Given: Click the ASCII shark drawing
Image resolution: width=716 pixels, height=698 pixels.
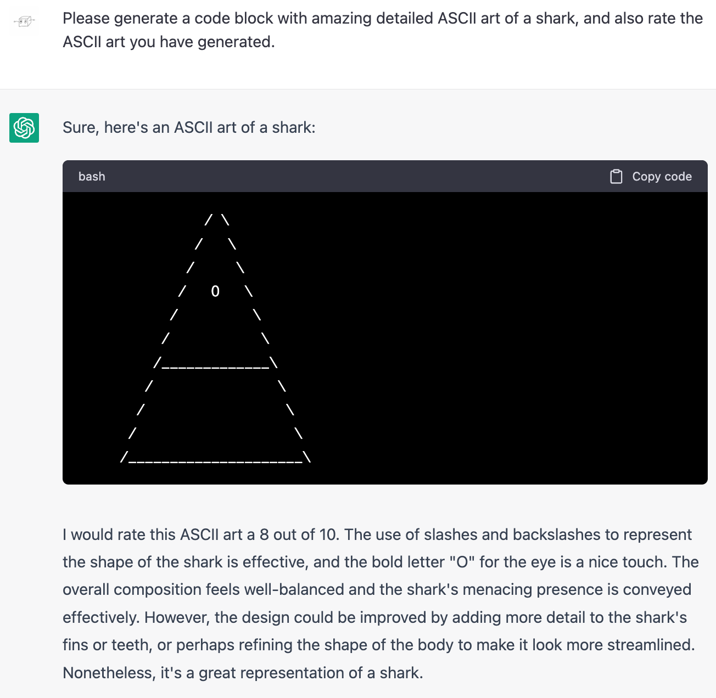Looking at the screenshot, I should 214,340.
